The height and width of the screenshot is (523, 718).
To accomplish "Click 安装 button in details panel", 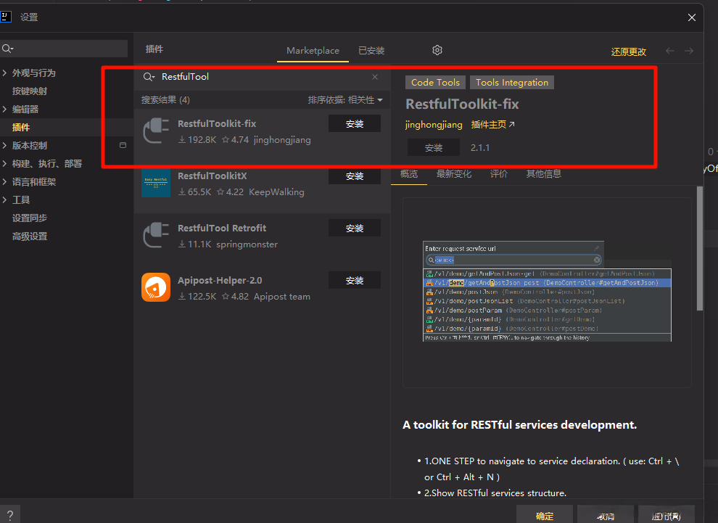I will tap(434, 147).
